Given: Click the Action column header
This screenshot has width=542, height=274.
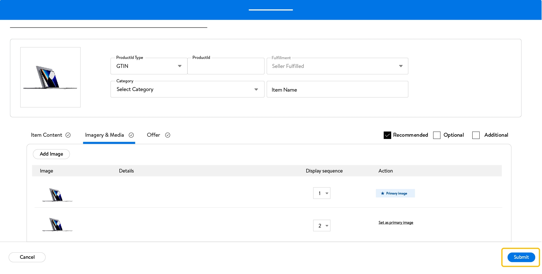Looking at the screenshot, I should pos(386,171).
